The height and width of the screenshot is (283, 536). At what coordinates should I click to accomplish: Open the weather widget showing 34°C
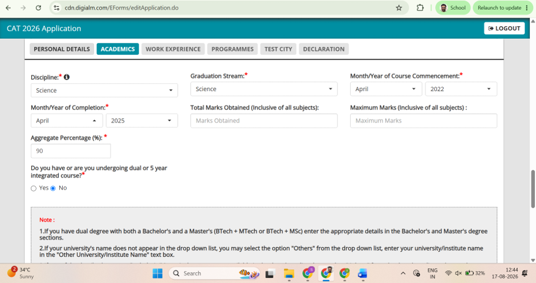[21, 273]
